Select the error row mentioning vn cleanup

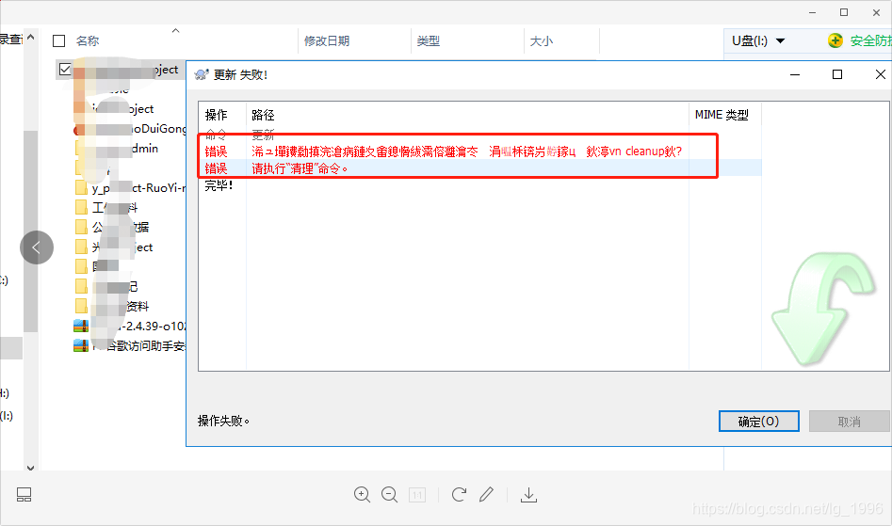pos(479,151)
